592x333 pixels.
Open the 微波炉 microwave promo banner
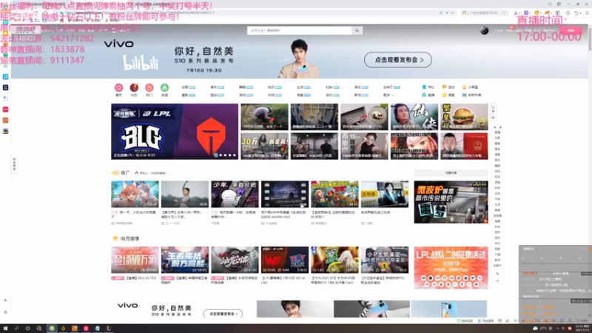[451, 202]
